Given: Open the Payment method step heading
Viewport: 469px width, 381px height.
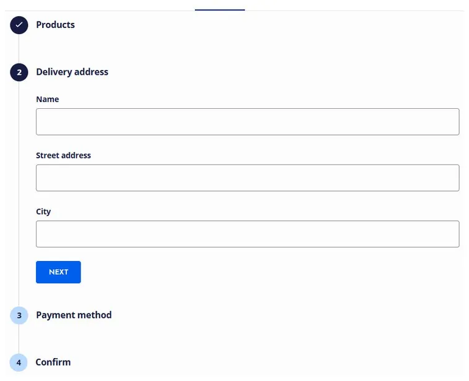Looking at the screenshot, I should click(74, 315).
